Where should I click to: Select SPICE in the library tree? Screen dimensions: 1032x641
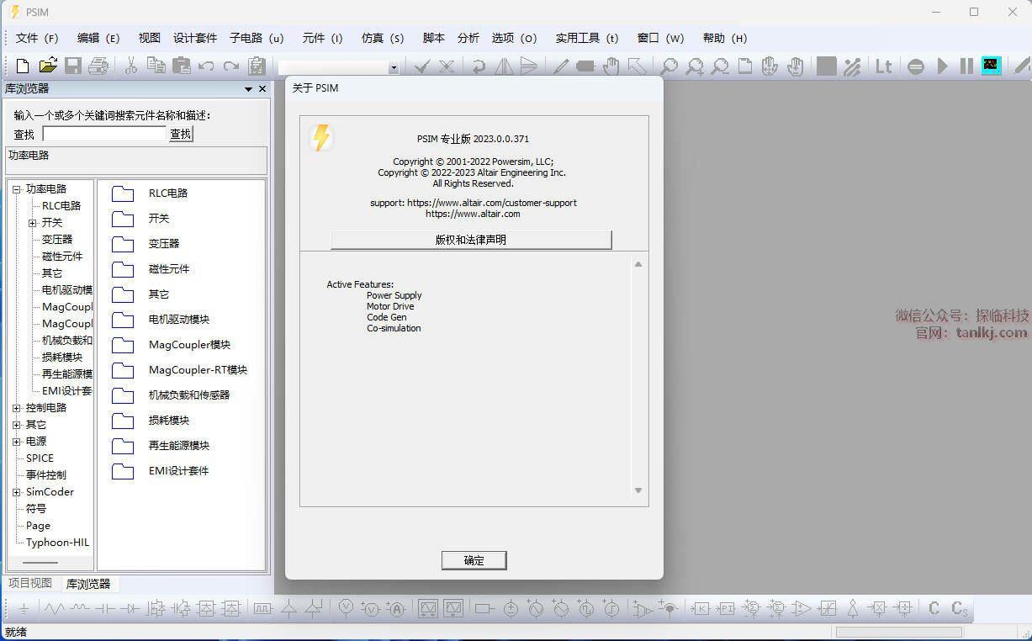coord(40,458)
